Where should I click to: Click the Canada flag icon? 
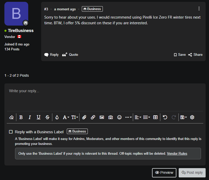click(19, 37)
